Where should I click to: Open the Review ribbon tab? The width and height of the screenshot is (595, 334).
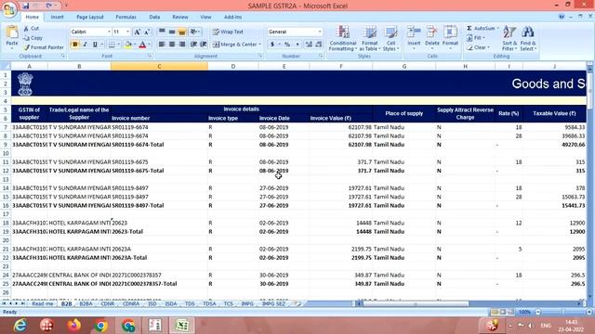(x=179, y=17)
